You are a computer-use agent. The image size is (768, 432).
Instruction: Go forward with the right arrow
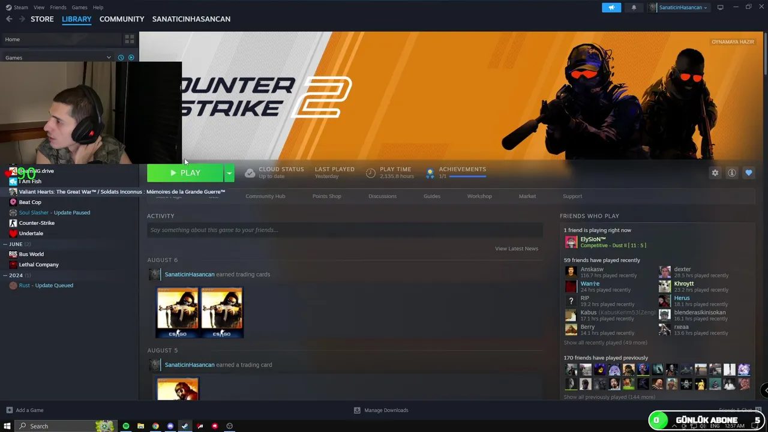coord(22,19)
